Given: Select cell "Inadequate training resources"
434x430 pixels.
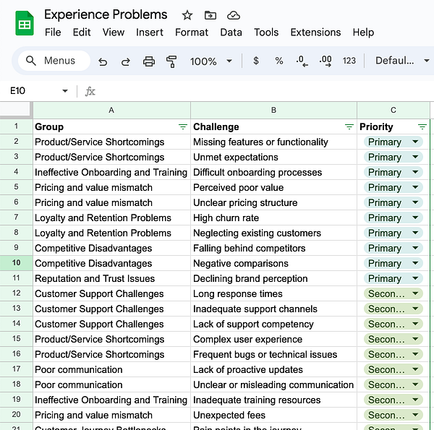Looking at the screenshot, I should [x=273, y=400].
